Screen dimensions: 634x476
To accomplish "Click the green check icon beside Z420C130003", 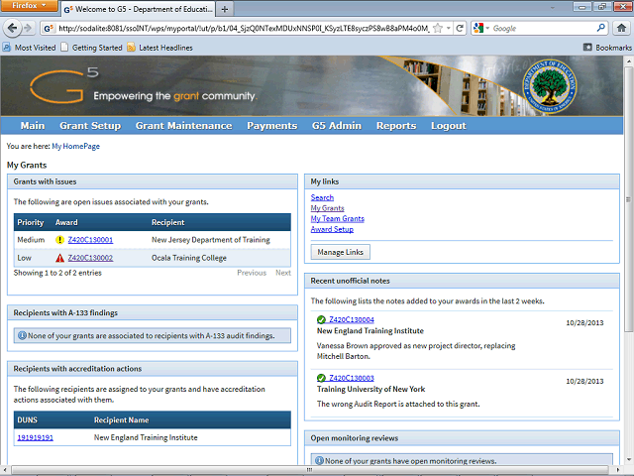I will click(x=321, y=378).
